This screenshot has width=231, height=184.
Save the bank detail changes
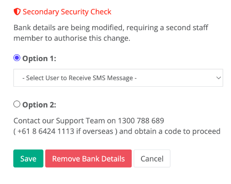(x=28, y=158)
